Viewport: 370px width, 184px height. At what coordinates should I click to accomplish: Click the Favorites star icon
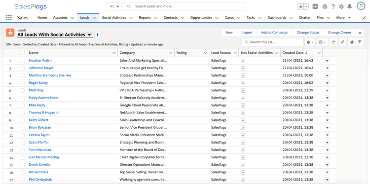pyautogui.click(x=300, y=6)
